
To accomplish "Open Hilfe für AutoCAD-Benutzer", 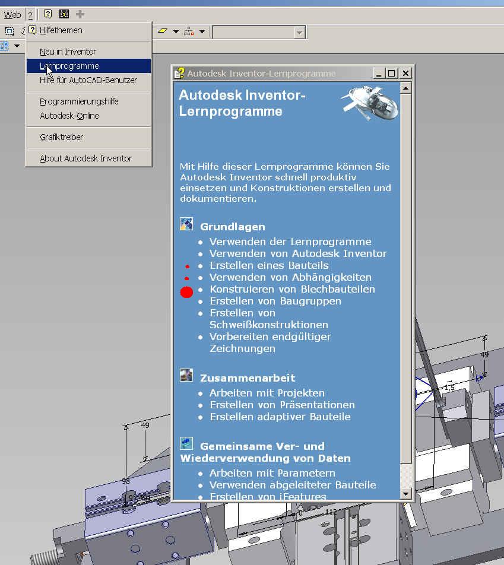I will coord(88,80).
